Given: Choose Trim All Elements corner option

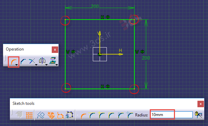Looking at the screenshot, I should pyautogui.click(x=83, y=115).
